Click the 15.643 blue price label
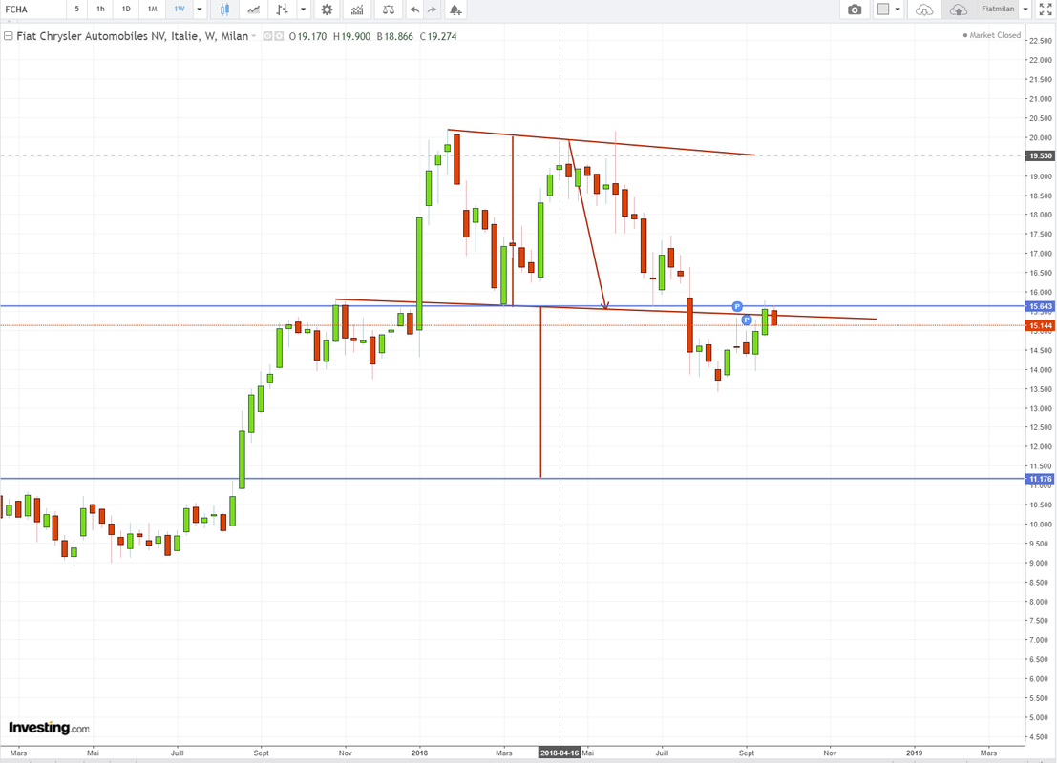Viewport: 1057px width, 763px height. point(1040,306)
